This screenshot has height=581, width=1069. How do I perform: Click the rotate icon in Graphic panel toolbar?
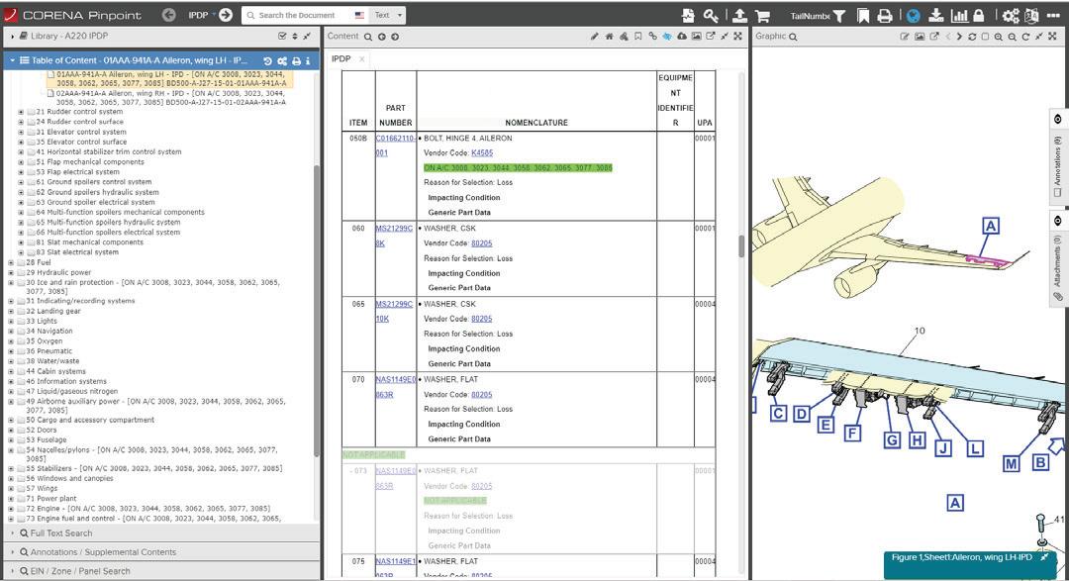(x=1025, y=37)
